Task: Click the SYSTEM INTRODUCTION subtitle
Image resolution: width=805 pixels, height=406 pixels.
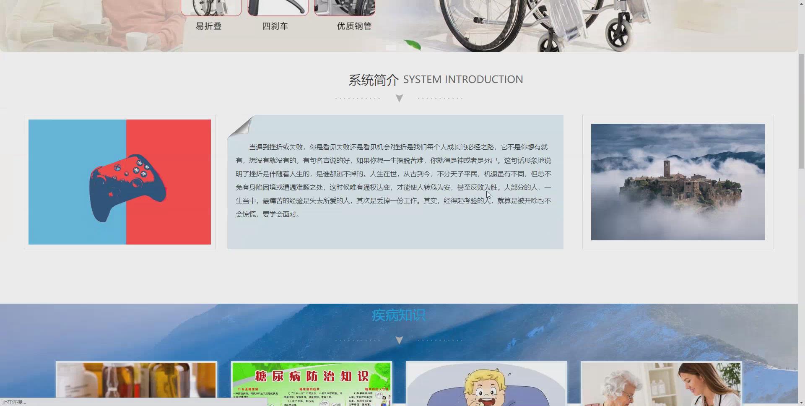Action: point(463,79)
